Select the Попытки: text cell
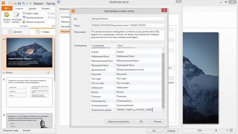The image size is (238, 134). pyautogui.click(x=138, y=96)
